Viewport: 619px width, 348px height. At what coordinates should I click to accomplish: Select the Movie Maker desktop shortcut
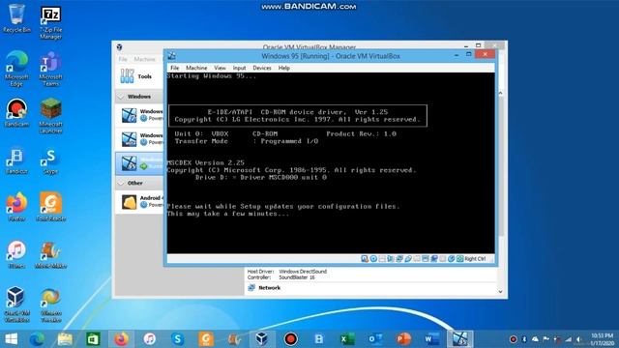coord(50,255)
